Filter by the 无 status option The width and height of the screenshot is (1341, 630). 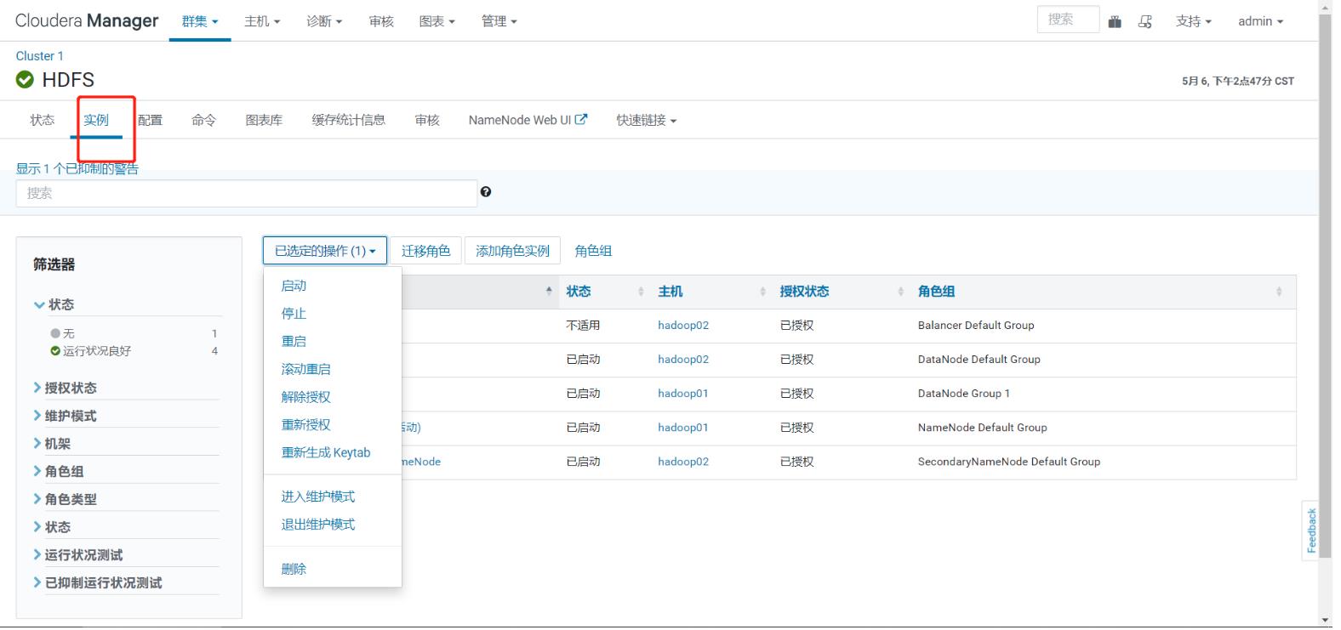(x=63, y=334)
